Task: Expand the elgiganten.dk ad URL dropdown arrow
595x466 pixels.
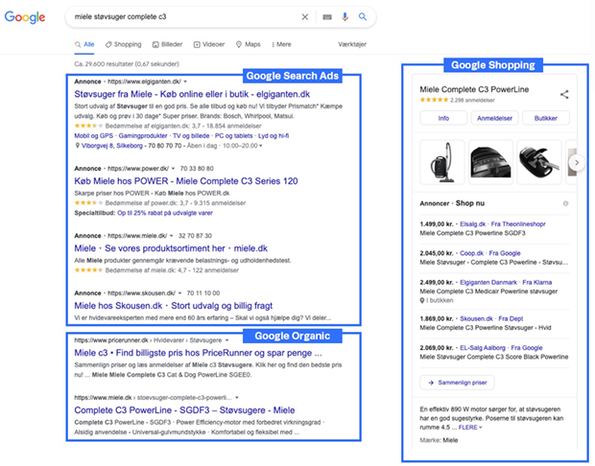Action: click(x=185, y=82)
